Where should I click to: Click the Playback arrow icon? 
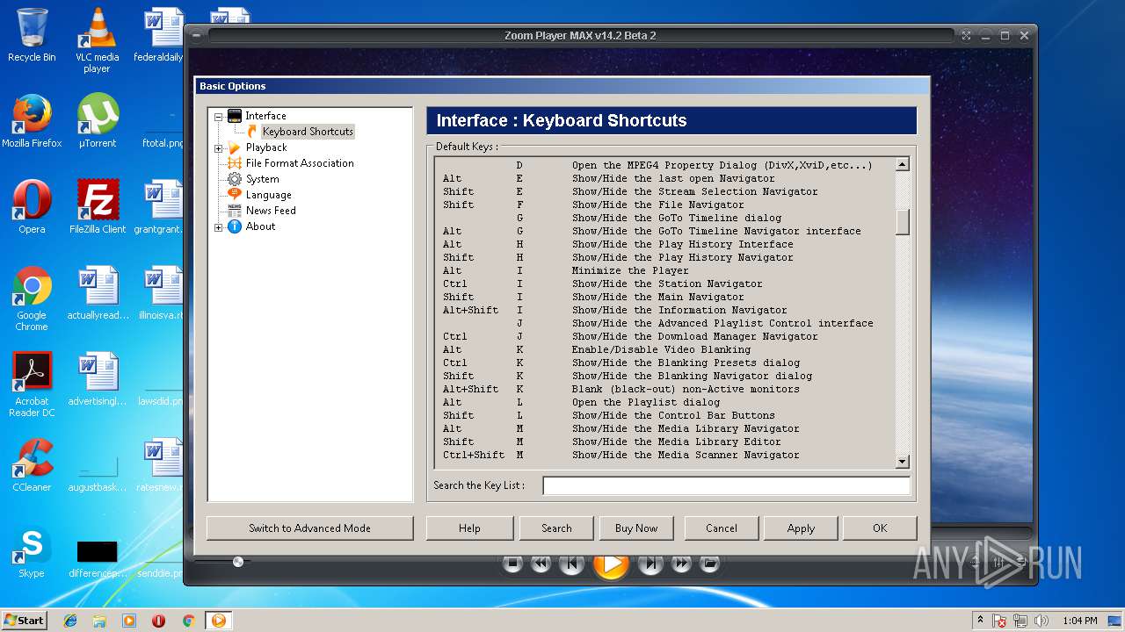[234, 147]
